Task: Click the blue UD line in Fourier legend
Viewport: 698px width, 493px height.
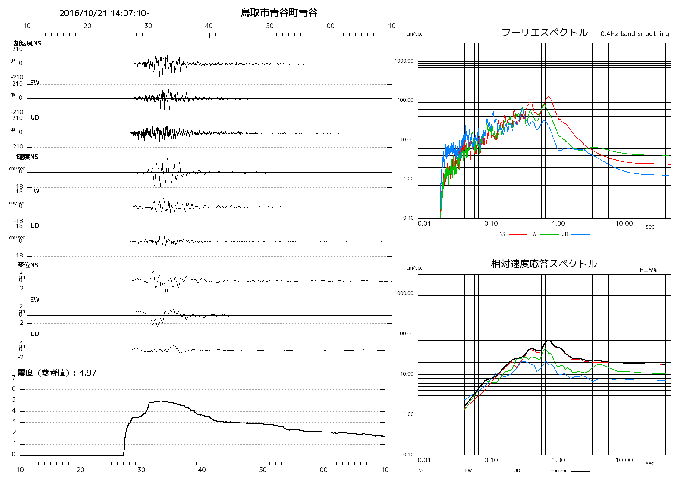Action: click(581, 235)
